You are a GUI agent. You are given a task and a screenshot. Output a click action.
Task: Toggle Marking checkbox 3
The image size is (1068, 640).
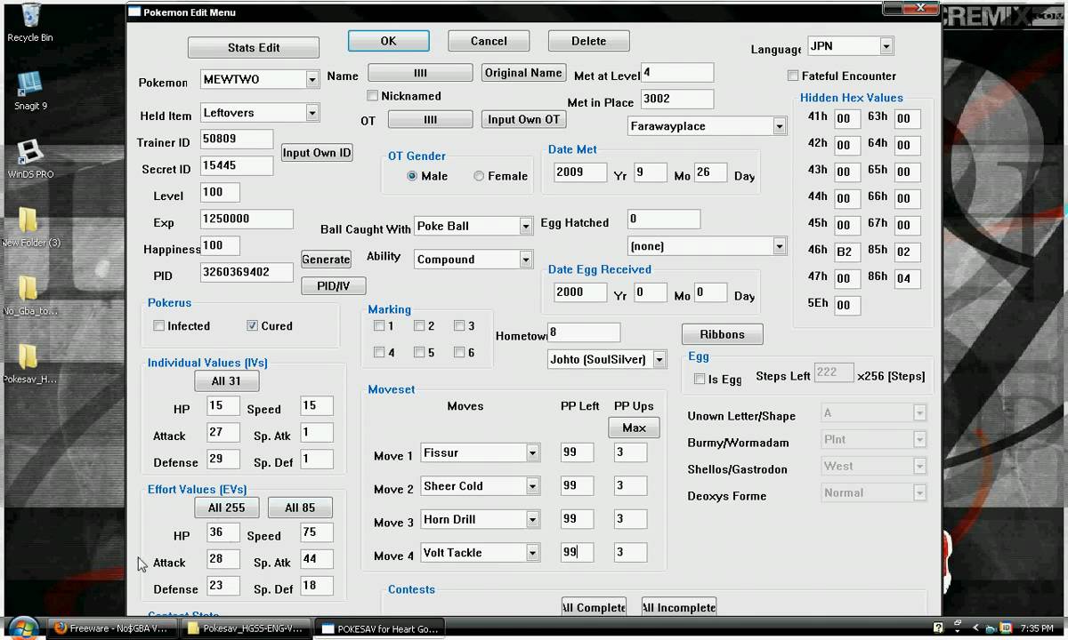459,325
